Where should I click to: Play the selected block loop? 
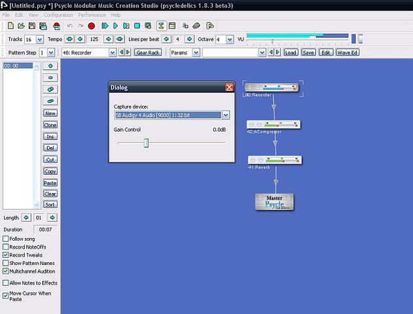(x=126, y=26)
